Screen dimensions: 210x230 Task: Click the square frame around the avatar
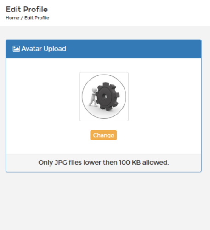[104, 97]
